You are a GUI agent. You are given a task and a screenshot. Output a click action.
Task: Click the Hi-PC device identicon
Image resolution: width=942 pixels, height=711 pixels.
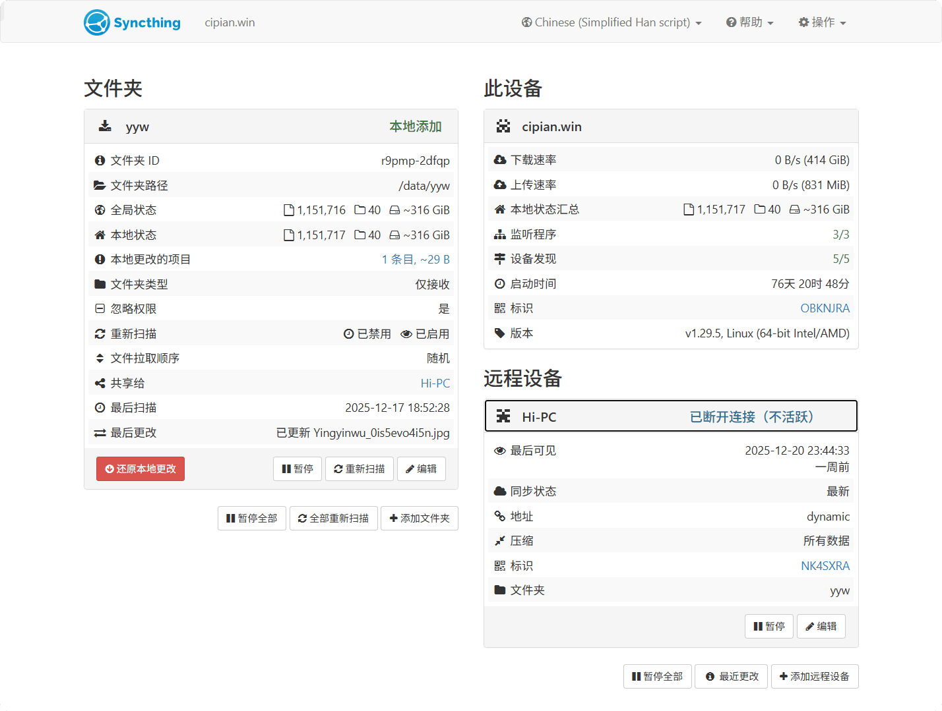[x=503, y=416]
